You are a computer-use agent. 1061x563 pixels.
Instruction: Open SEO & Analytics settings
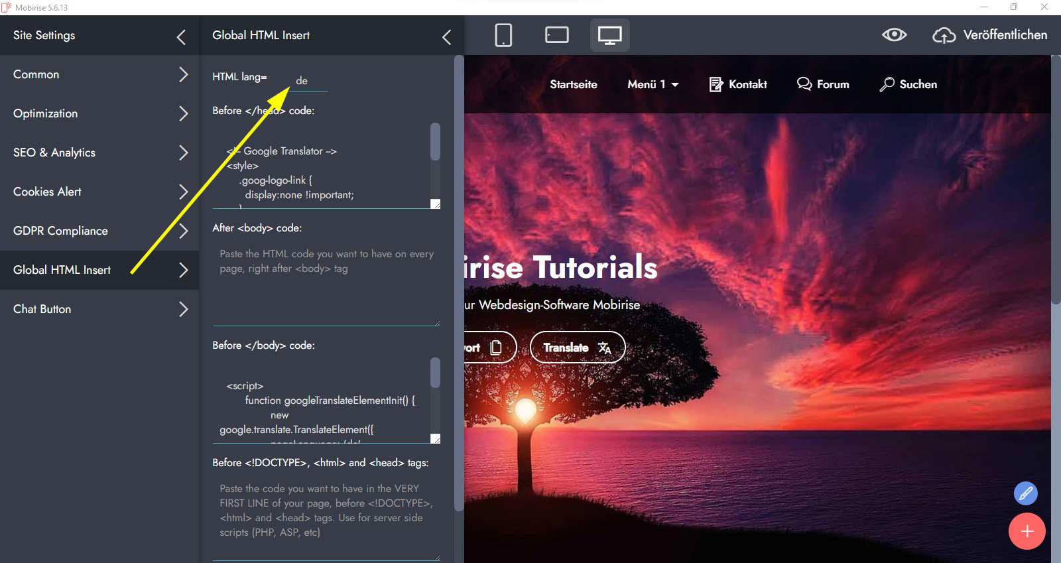tap(99, 153)
